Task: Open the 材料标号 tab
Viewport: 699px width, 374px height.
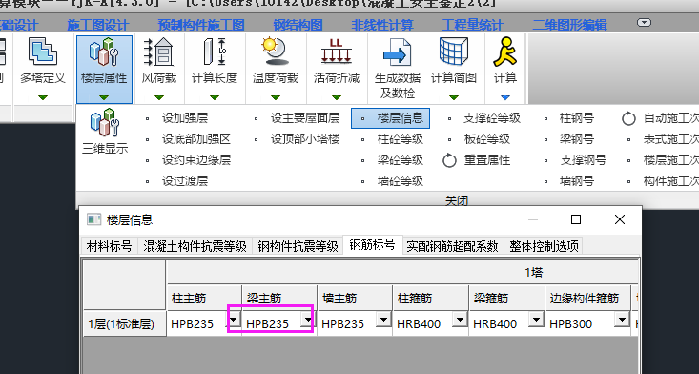Action: click(110, 246)
